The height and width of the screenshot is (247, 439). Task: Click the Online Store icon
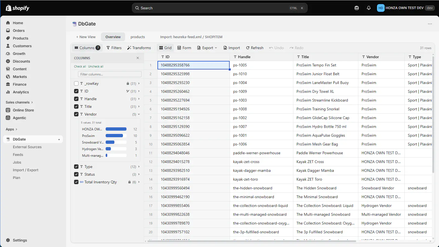(x=8, y=110)
